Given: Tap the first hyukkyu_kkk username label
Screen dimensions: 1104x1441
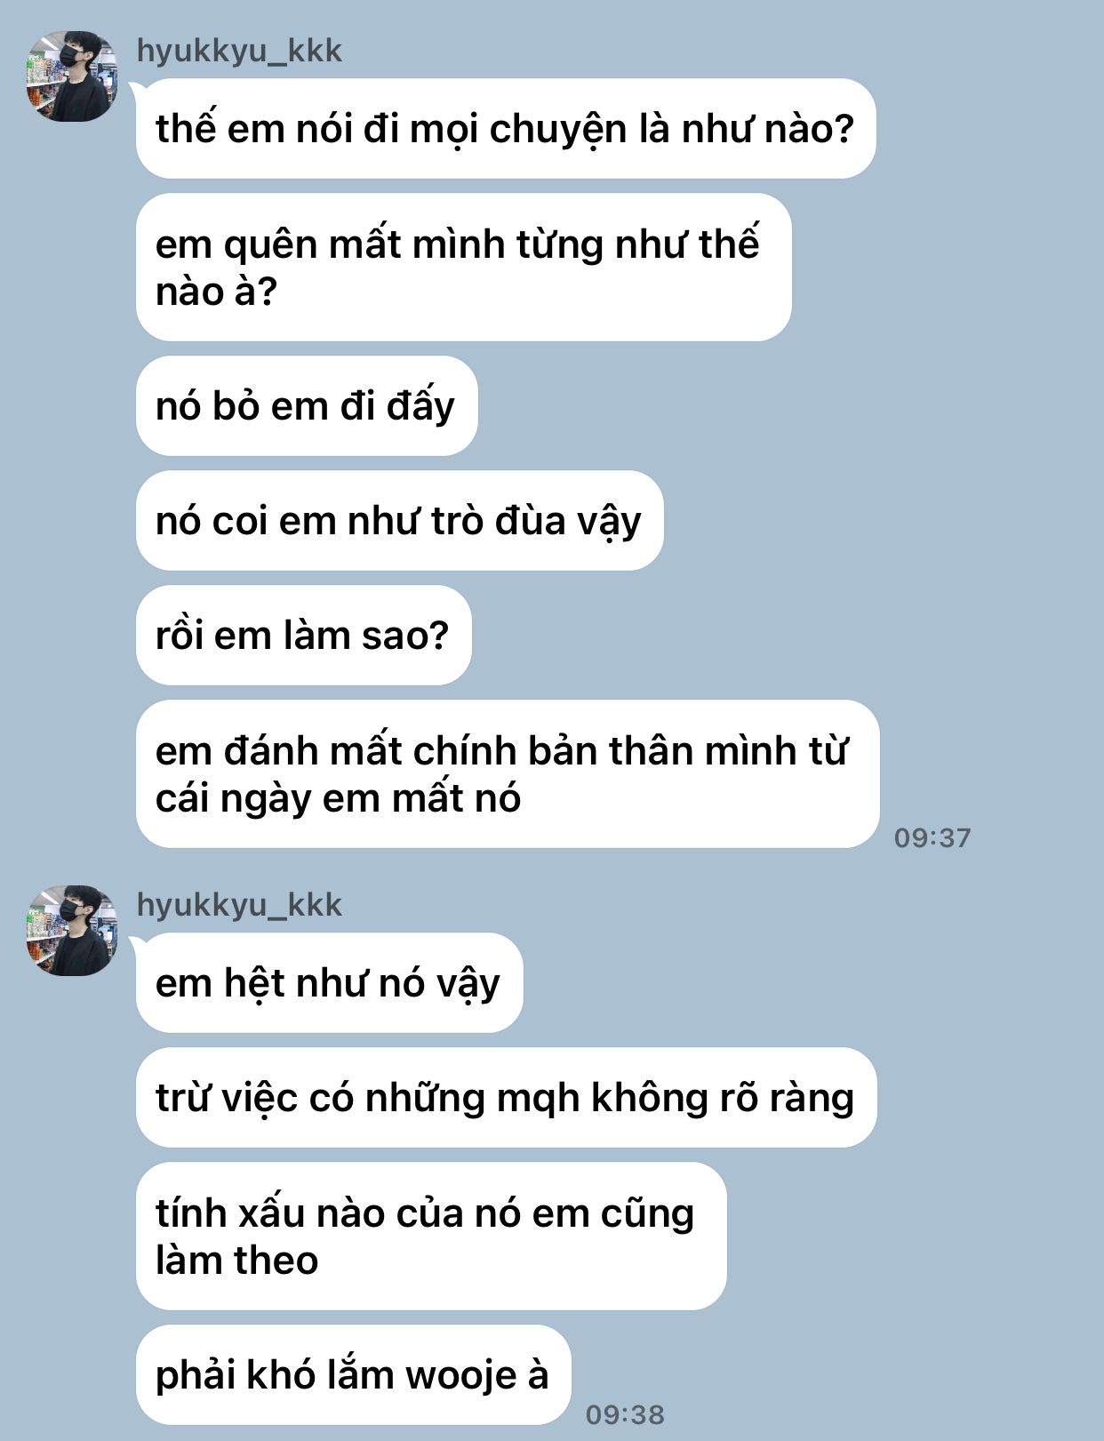Looking at the screenshot, I should (239, 51).
